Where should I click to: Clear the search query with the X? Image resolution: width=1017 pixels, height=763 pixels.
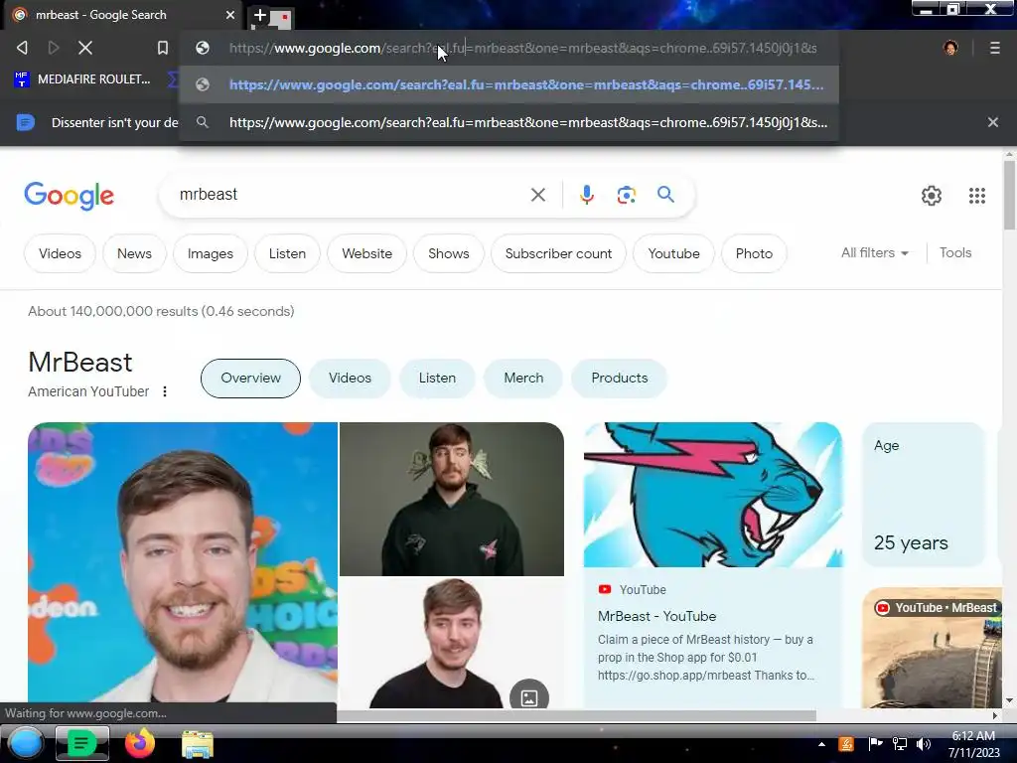pos(537,195)
